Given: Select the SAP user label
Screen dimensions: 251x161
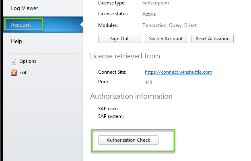Looking at the screenshot, I should pos(108,108).
